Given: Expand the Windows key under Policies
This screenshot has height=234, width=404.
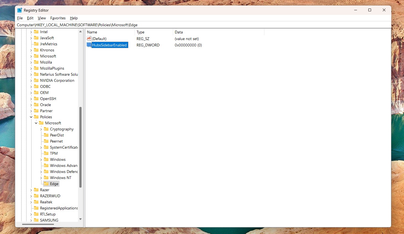Looking at the screenshot, I should (41, 159).
